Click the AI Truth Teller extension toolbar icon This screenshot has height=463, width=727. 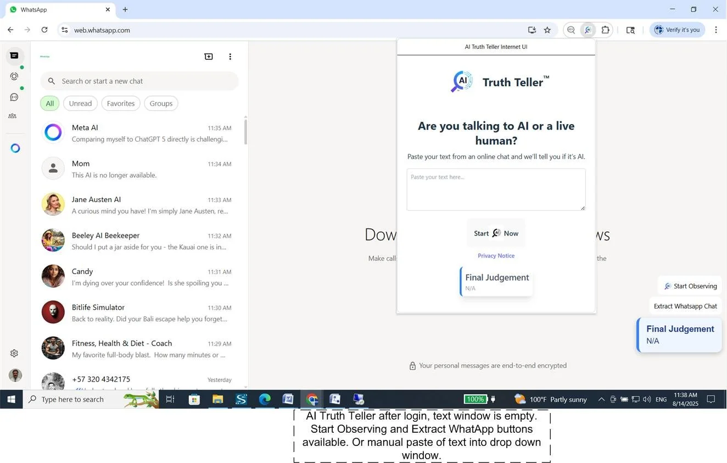[x=588, y=30]
